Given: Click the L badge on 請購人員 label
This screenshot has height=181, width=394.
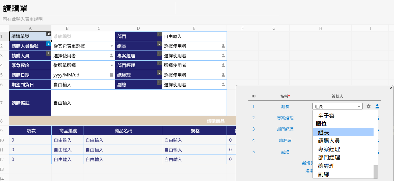Looking at the screenshot, I should (49, 53).
